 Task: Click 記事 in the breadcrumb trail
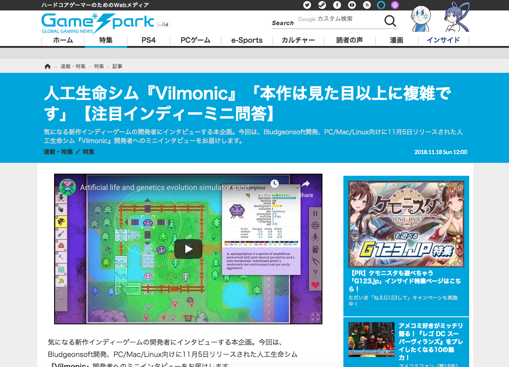[x=117, y=67]
